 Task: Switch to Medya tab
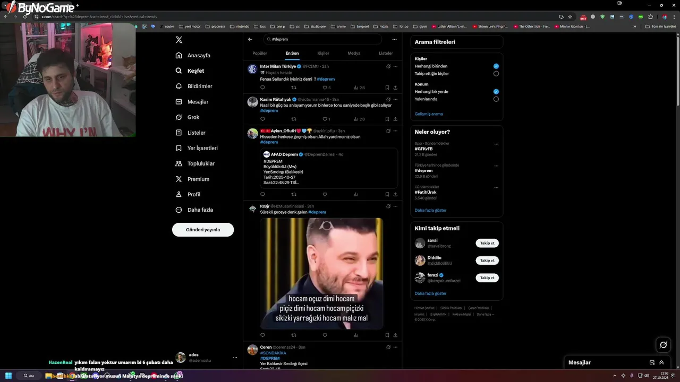(x=354, y=54)
